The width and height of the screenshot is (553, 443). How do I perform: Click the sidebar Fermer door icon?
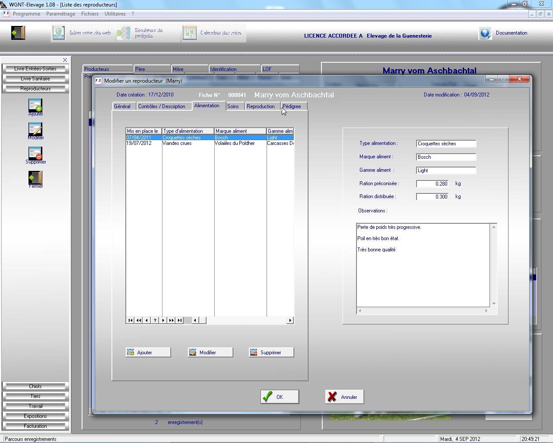(35, 178)
